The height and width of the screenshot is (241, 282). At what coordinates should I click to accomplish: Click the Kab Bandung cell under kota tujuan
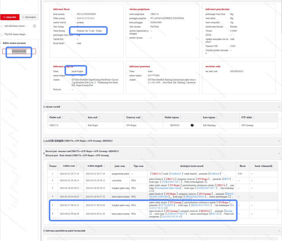click(x=209, y=125)
